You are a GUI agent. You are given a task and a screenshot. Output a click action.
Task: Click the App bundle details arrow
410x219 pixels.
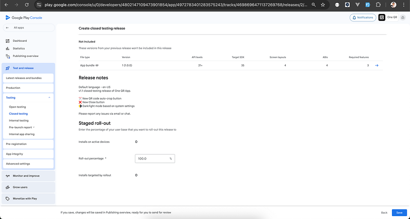pos(377,65)
